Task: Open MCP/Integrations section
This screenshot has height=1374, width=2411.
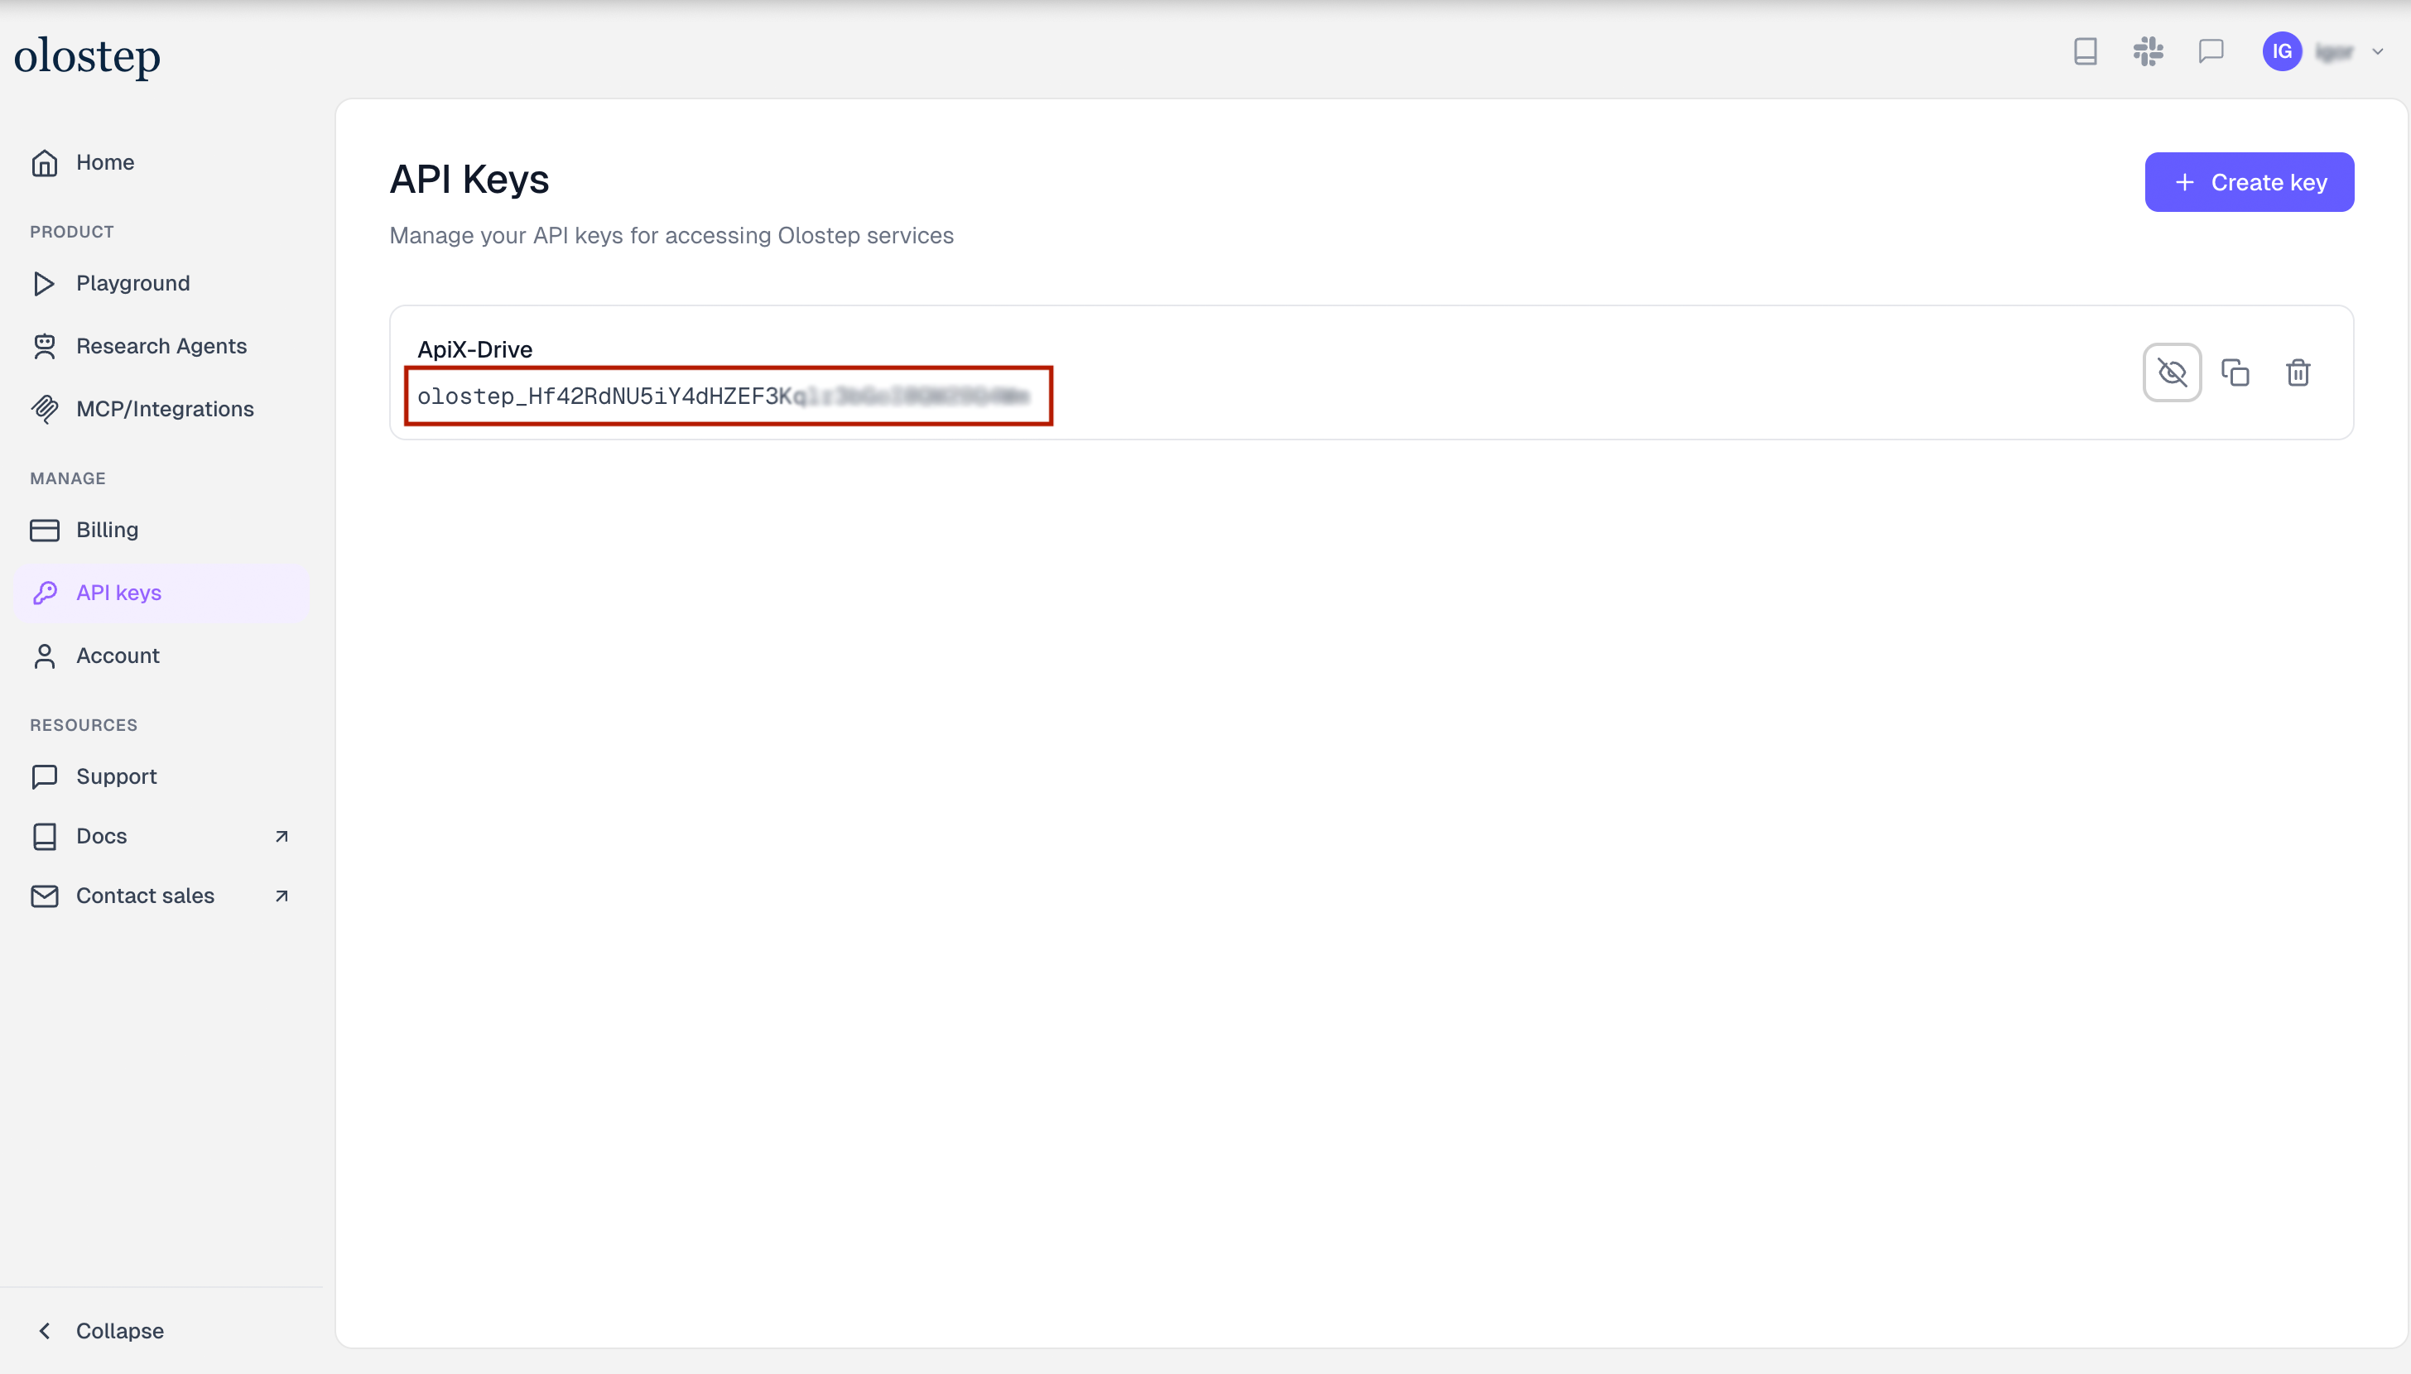Action: pyautogui.click(x=165, y=409)
